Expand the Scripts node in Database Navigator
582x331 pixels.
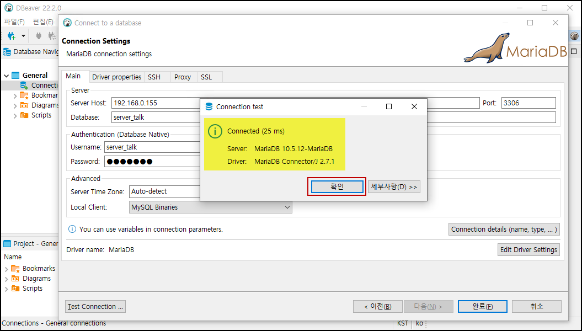pyautogui.click(x=15, y=116)
